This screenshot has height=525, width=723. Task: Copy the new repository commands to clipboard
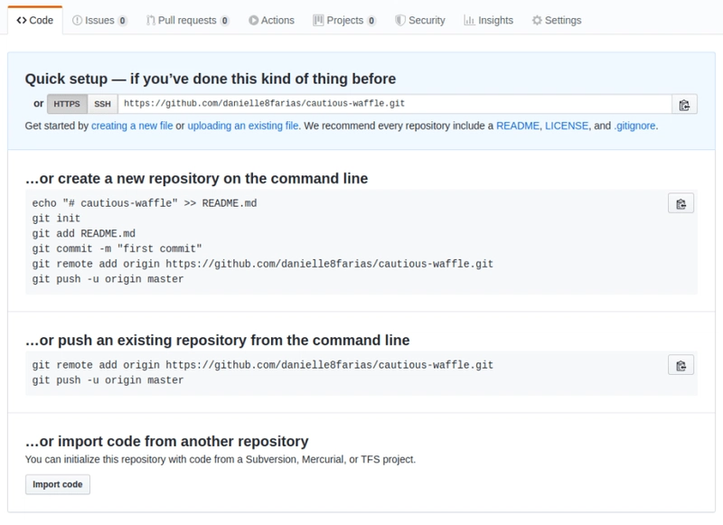[x=681, y=203]
